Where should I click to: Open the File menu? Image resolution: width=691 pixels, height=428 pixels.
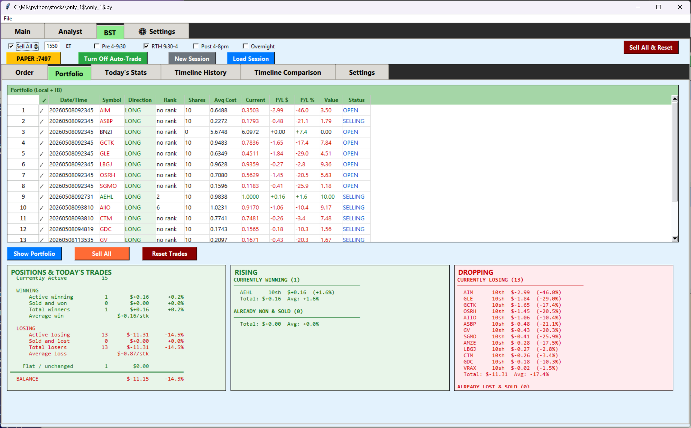8,18
